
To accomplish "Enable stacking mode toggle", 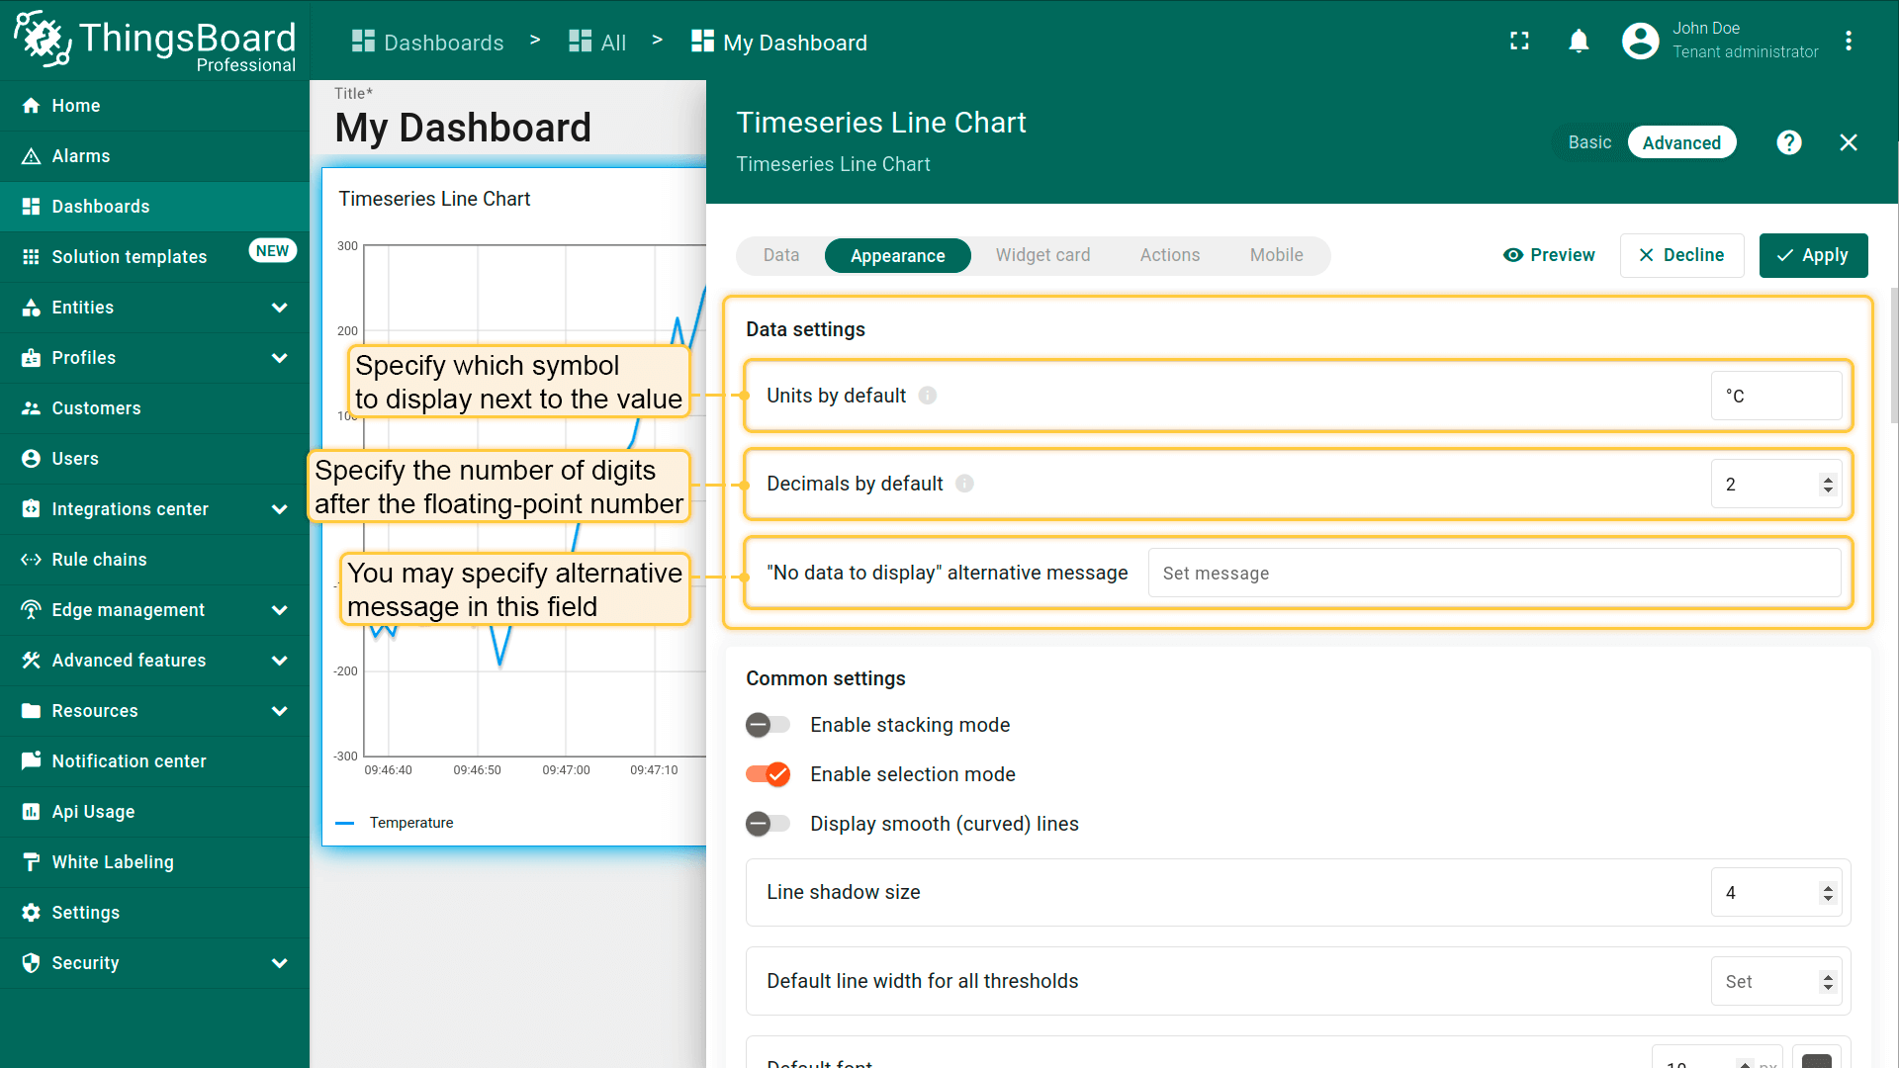I will 768,725.
